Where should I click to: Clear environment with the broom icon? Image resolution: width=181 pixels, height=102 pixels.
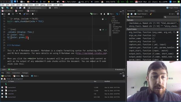click(x=151, y=14)
